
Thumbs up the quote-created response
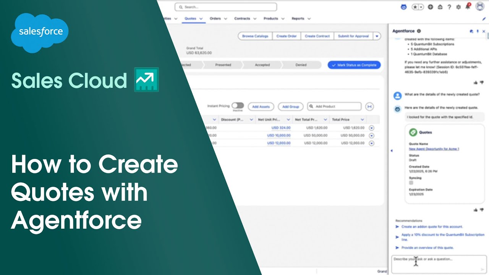(476, 82)
